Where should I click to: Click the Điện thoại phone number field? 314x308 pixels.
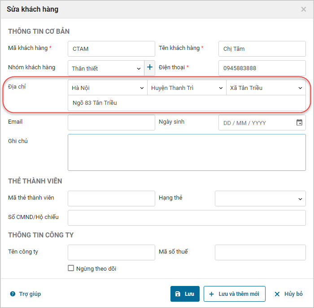pyautogui.click(x=262, y=68)
